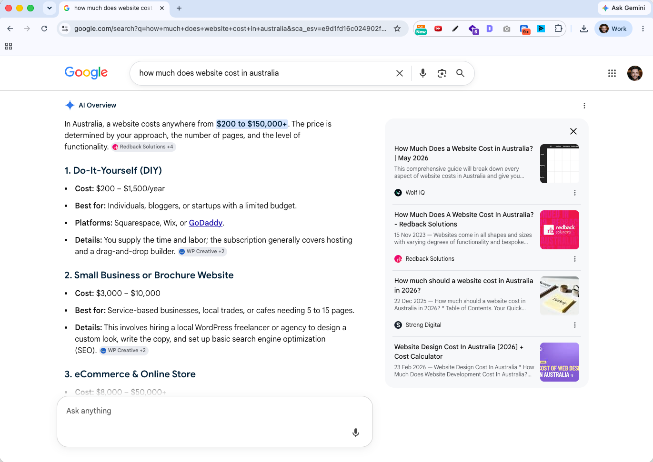Bookmark this page with the star icon

(x=397, y=29)
